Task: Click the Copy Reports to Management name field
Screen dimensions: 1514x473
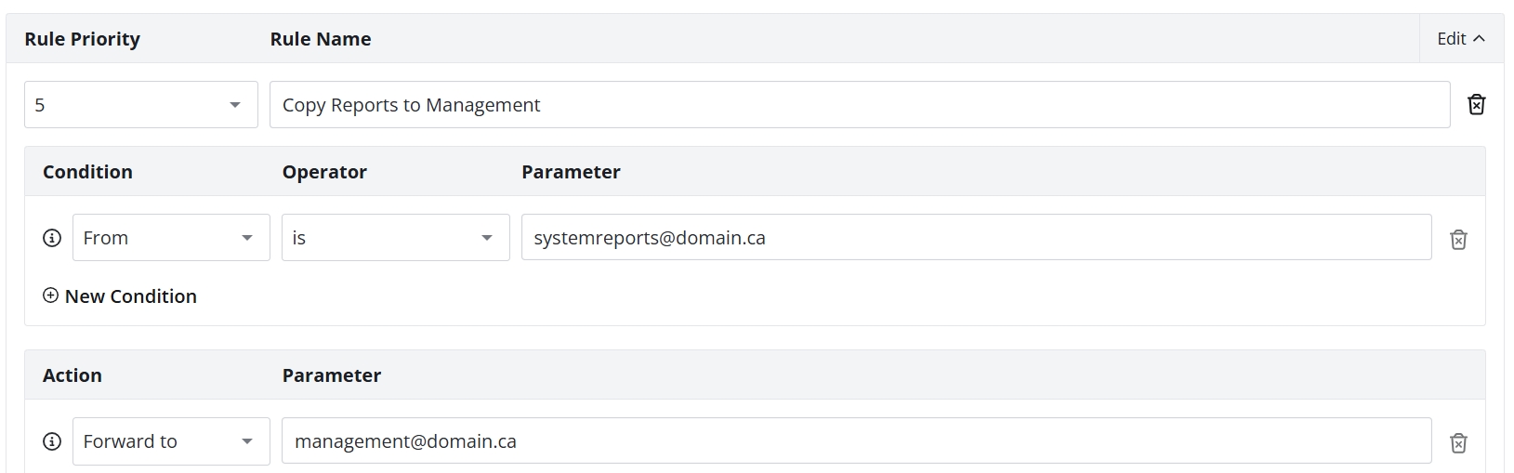Action: (x=860, y=105)
